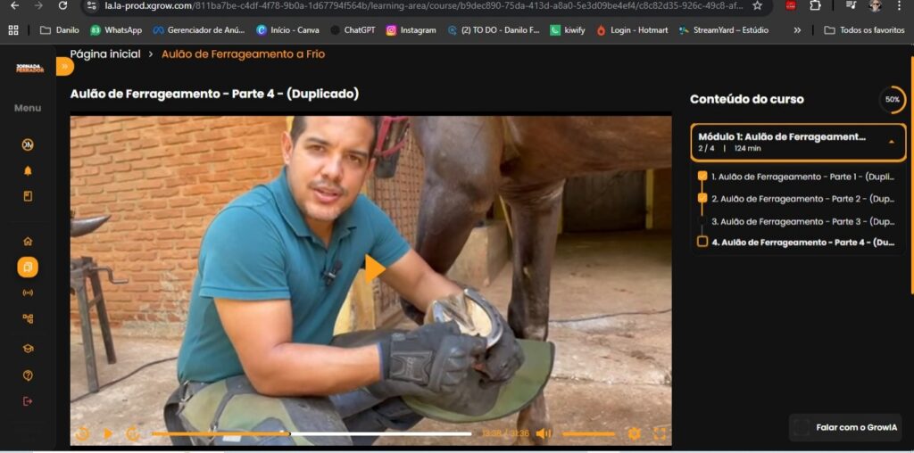Mark Parte 4 lesson as completed

tap(702, 242)
